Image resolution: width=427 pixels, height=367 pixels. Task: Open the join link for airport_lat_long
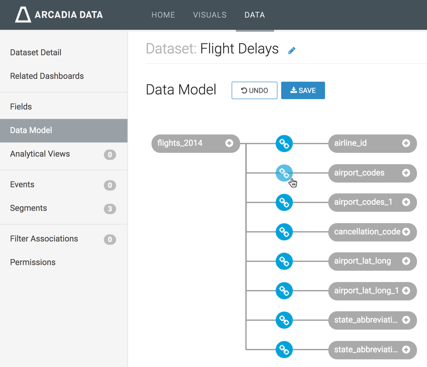[284, 261]
